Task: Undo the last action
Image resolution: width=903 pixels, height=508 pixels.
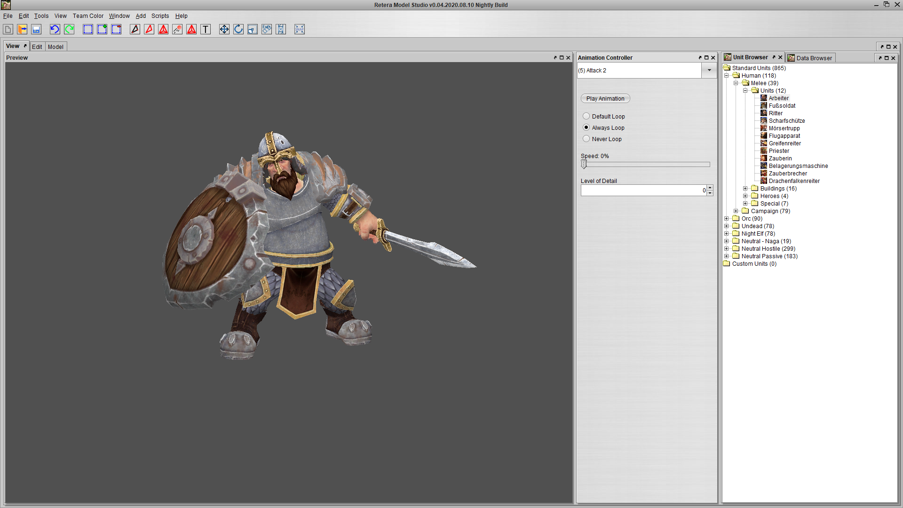Action: [x=55, y=29]
